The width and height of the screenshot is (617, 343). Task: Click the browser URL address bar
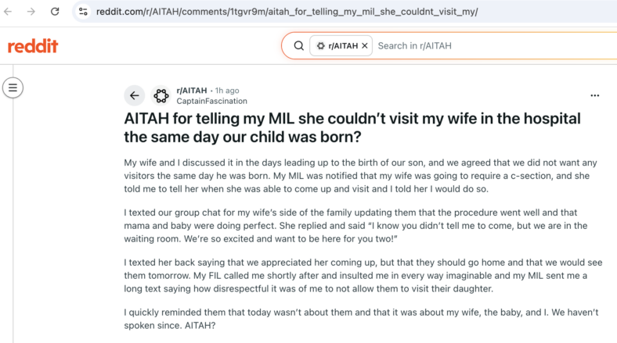click(x=287, y=12)
